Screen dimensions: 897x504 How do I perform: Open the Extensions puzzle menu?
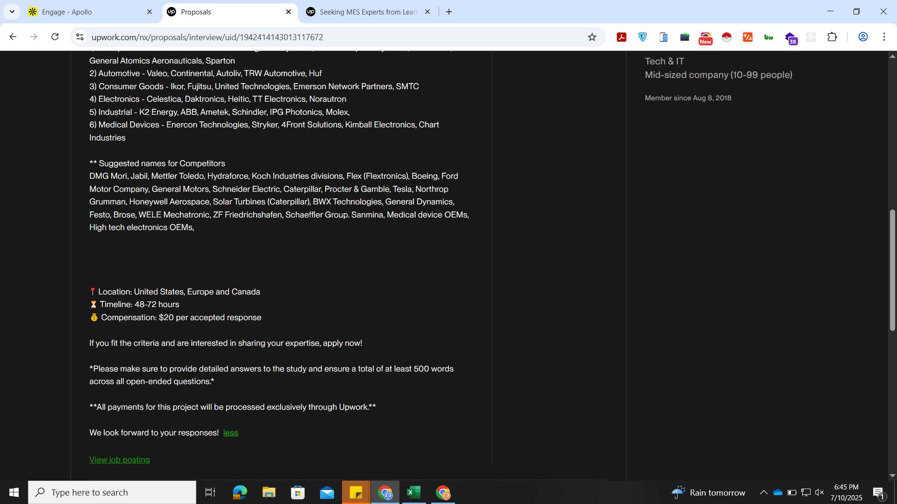tap(832, 37)
